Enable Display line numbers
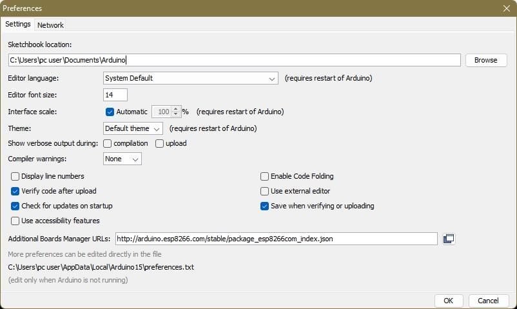The image size is (517, 309). tap(15, 176)
